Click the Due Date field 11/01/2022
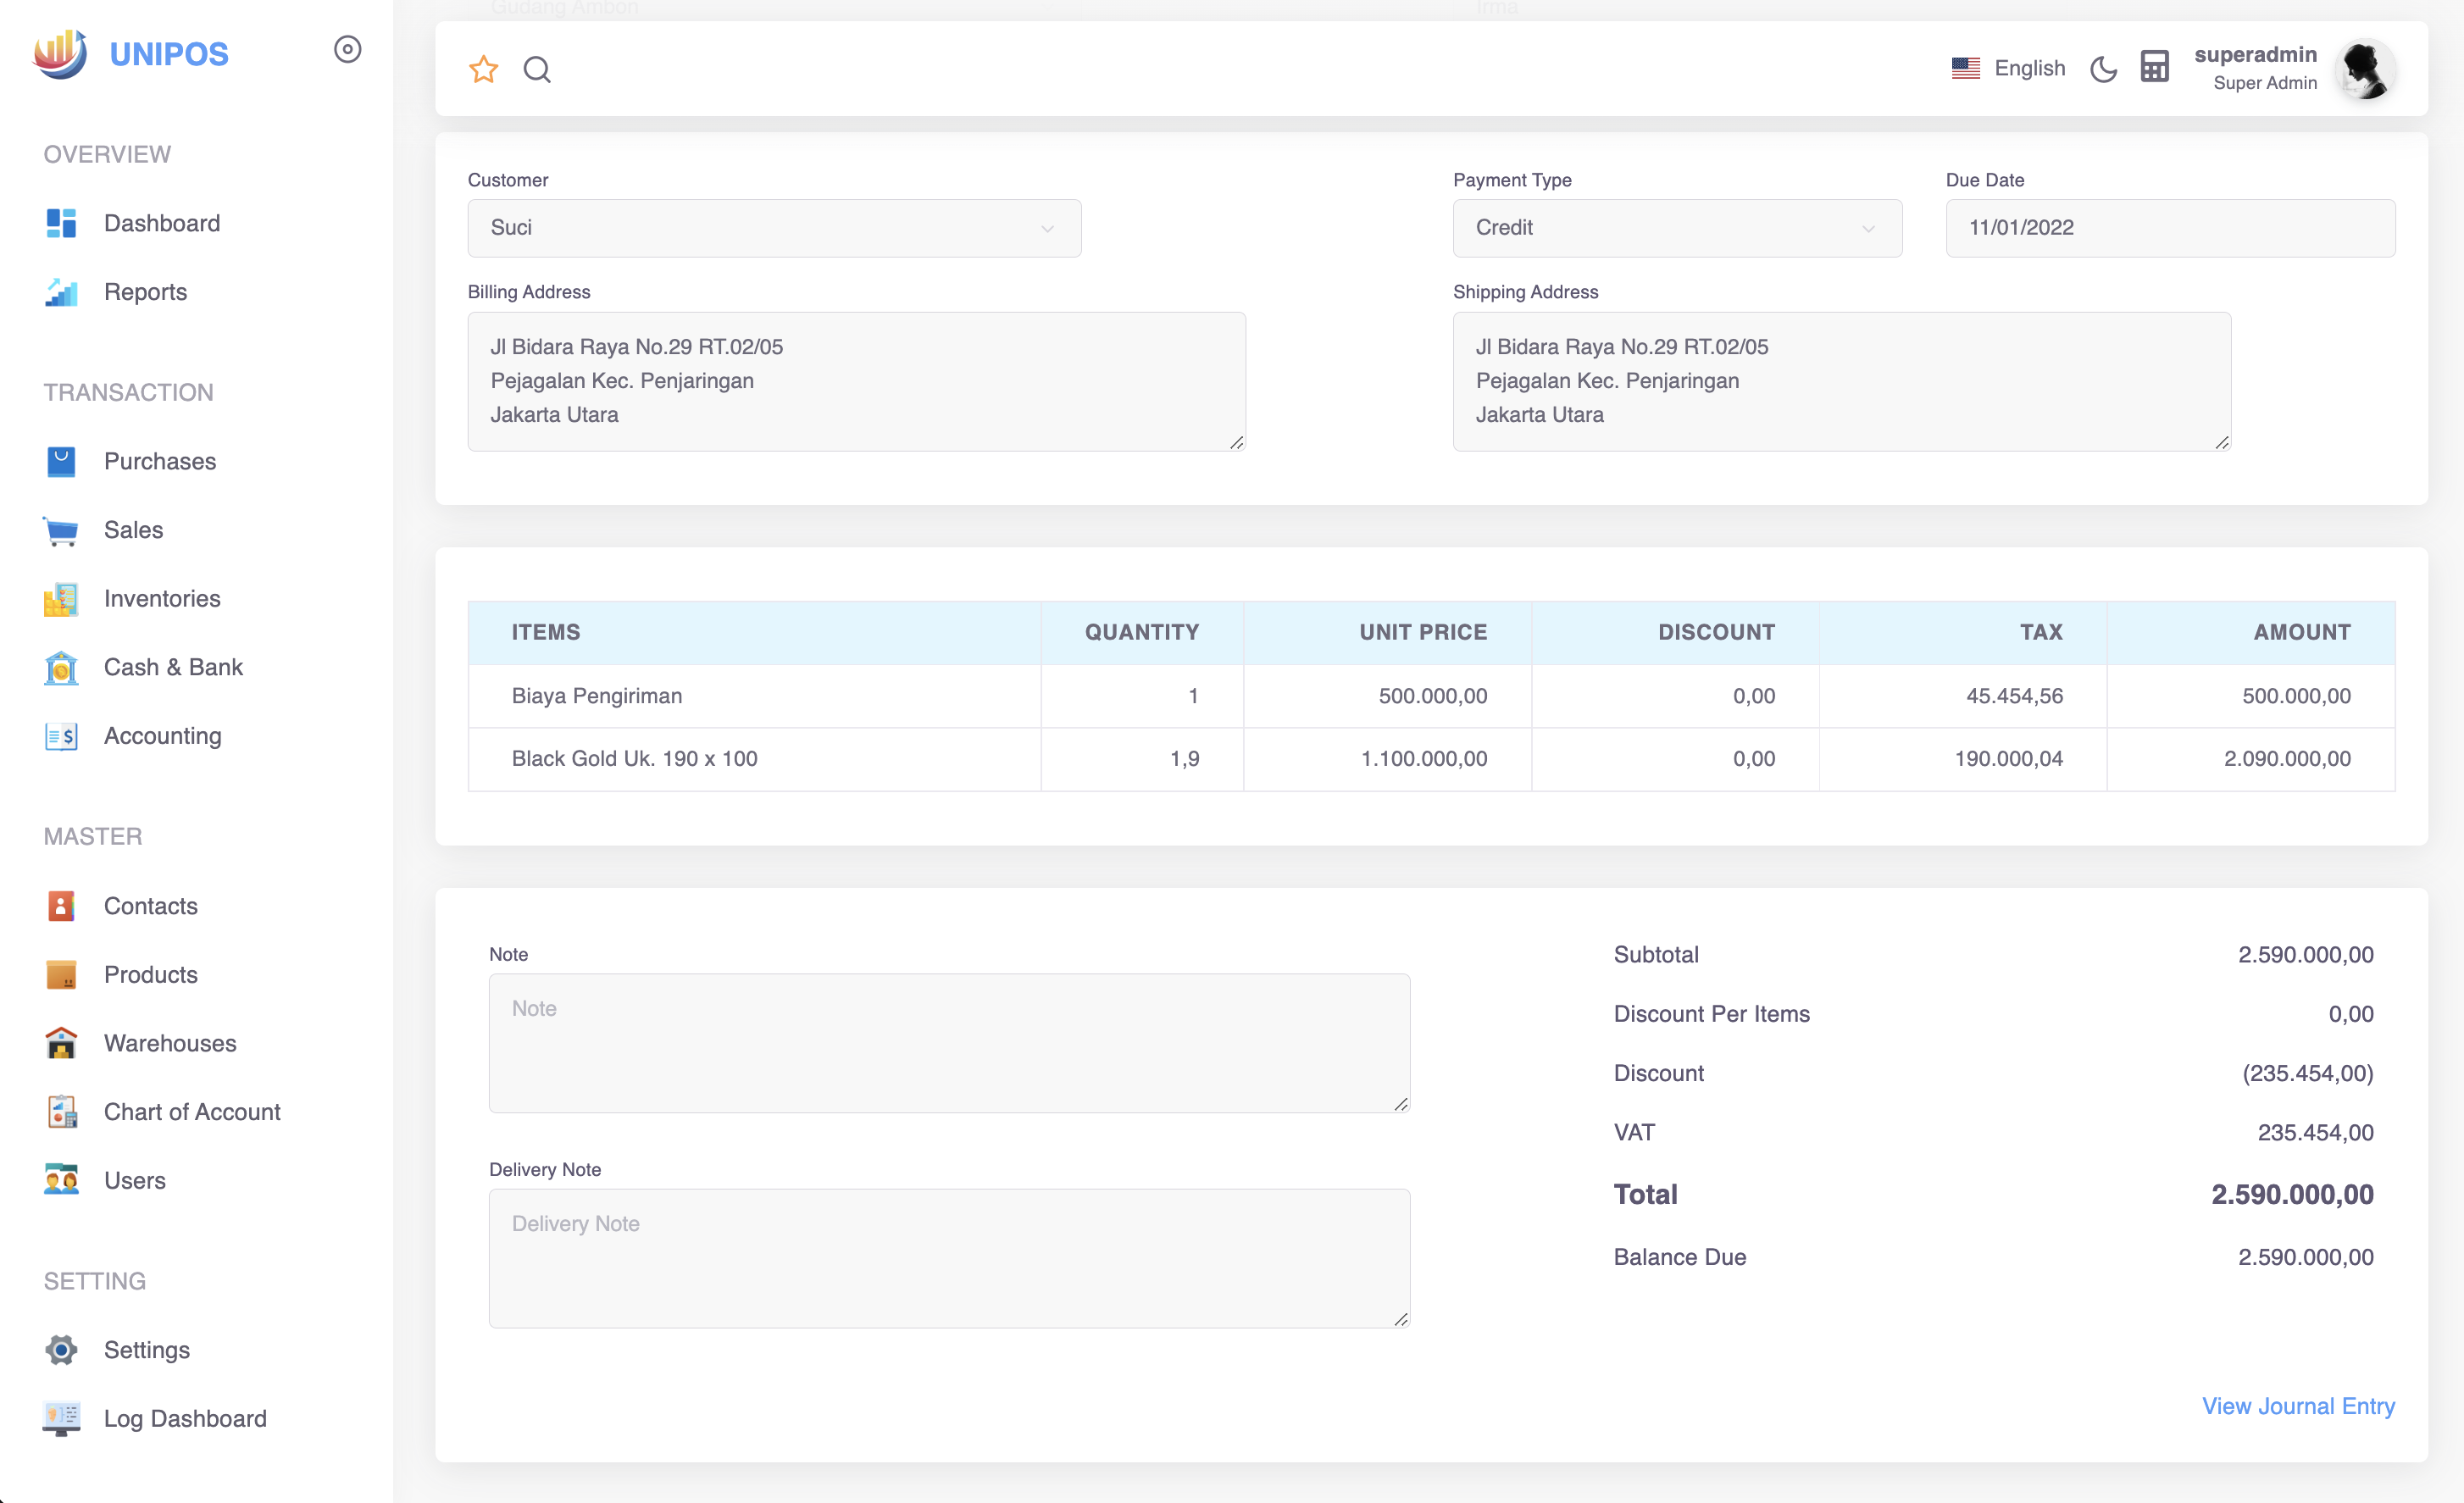Viewport: 2464px width, 1503px height. coord(2170,228)
